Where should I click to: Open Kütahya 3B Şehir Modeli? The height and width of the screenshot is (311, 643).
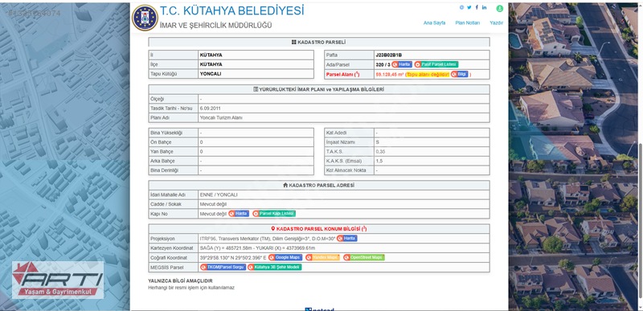pos(274,267)
